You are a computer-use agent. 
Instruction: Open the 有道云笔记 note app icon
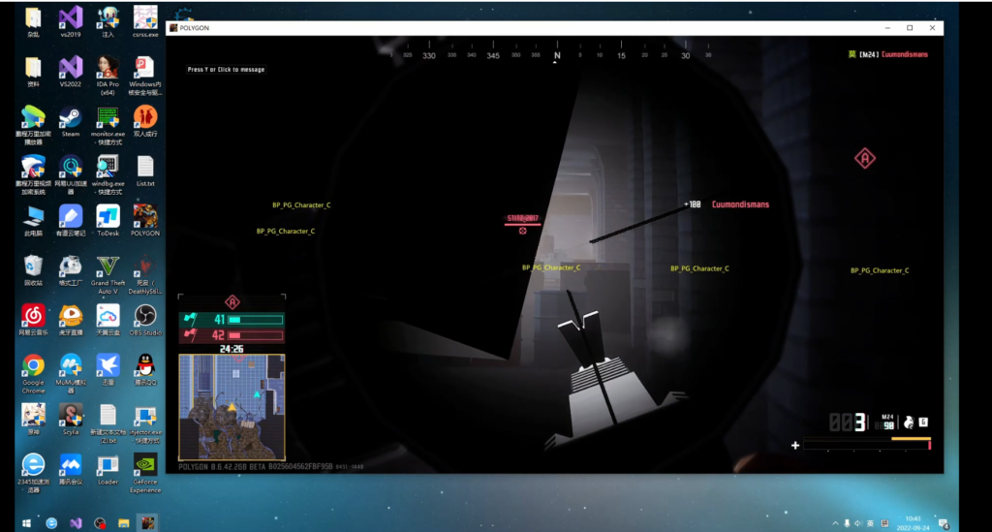pos(70,220)
